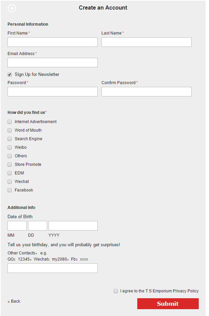Click the YYYY birth year box

pyautogui.click(x=73, y=226)
